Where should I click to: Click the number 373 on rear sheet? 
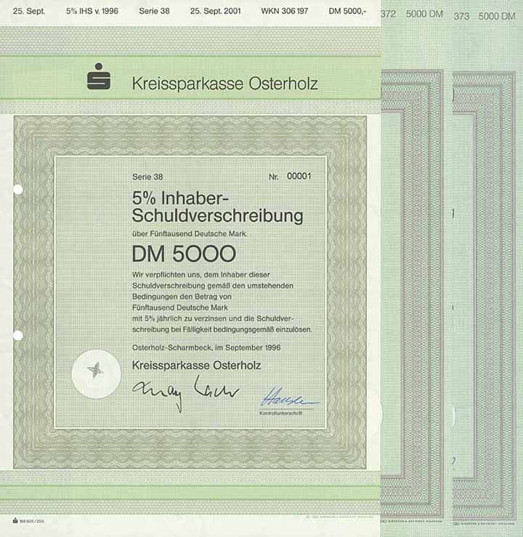461,16
